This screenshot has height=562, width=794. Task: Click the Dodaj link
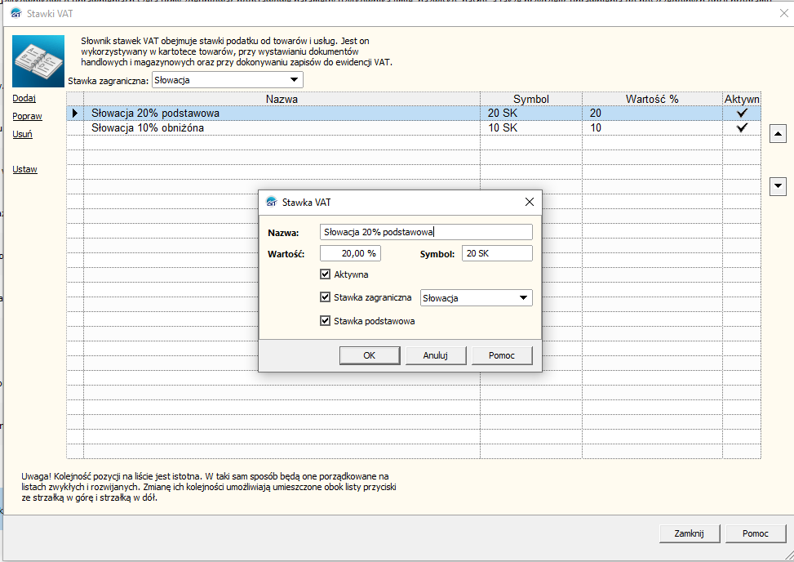click(x=24, y=98)
